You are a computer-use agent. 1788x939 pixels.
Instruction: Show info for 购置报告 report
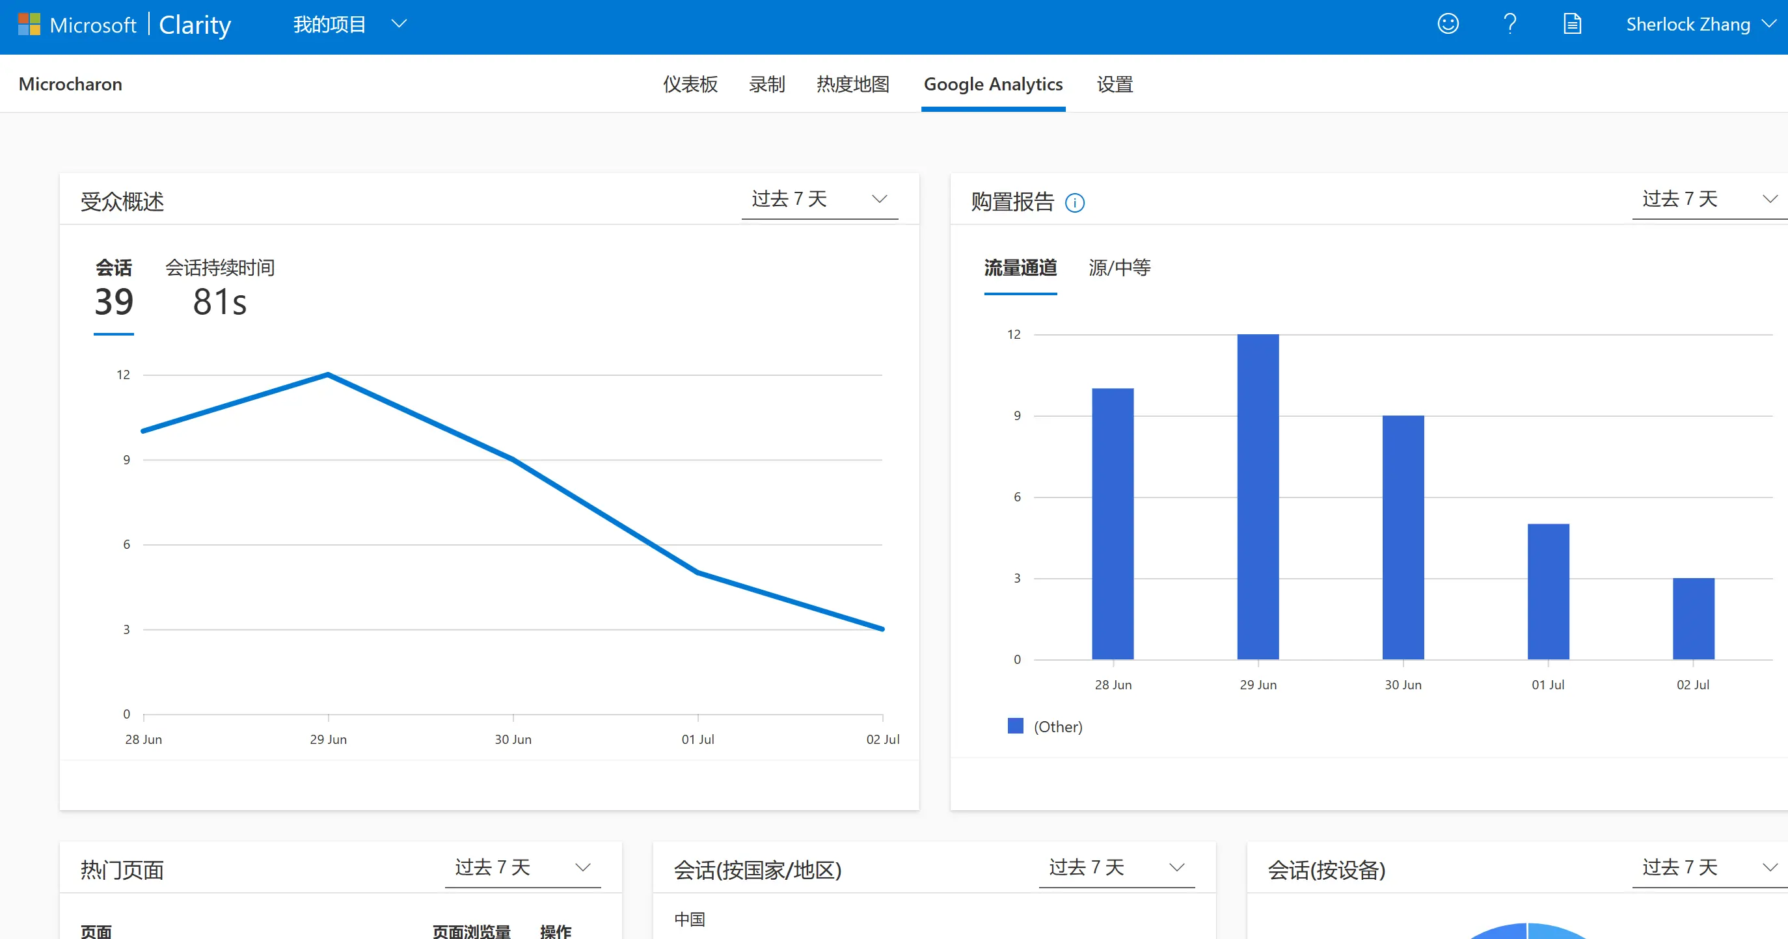point(1074,202)
